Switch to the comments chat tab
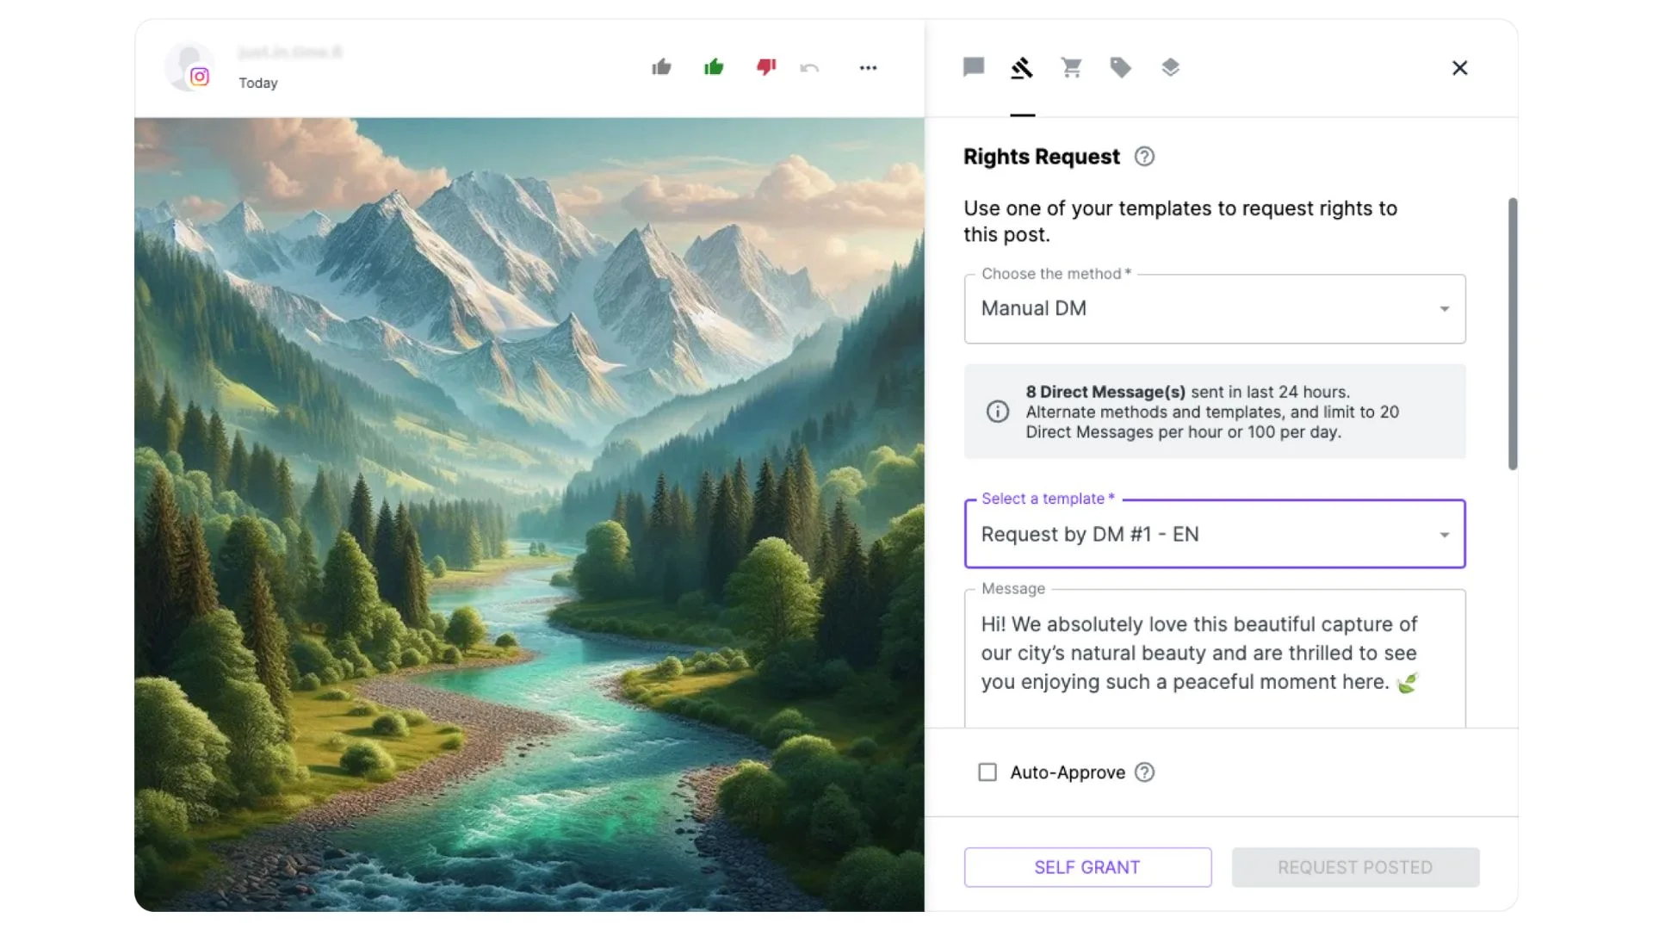The height and width of the screenshot is (930, 1653). tap(974, 67)
